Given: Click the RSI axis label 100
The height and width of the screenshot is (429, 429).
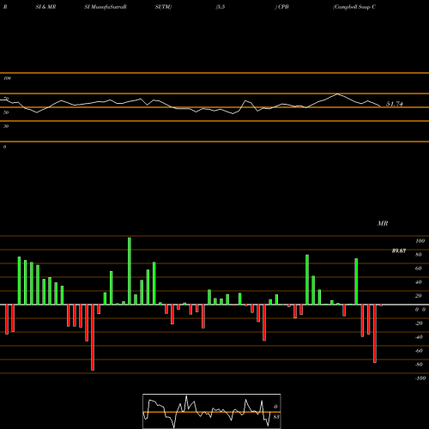Looking at the screenshot, I should (7, 78).
